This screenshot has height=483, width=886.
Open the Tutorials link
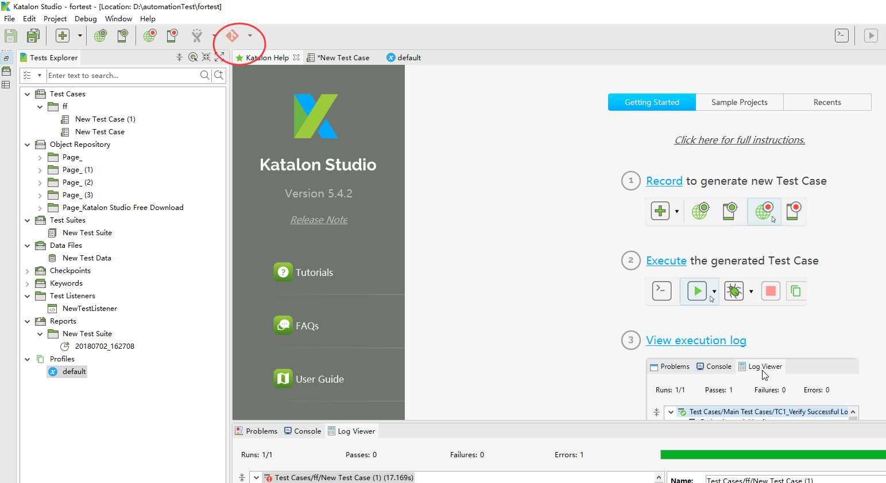click(304, 272)
